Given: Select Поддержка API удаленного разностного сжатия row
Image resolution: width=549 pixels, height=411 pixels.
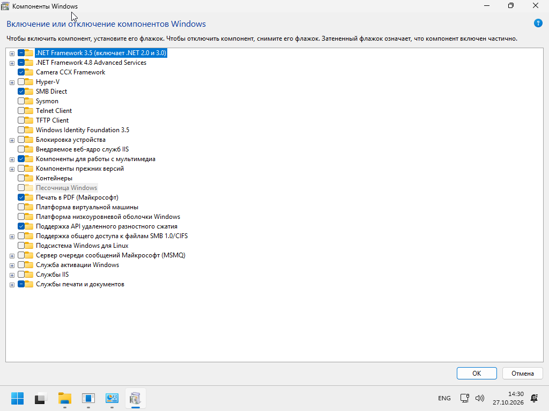Looking at the screenshot, I should coord(107,226).
